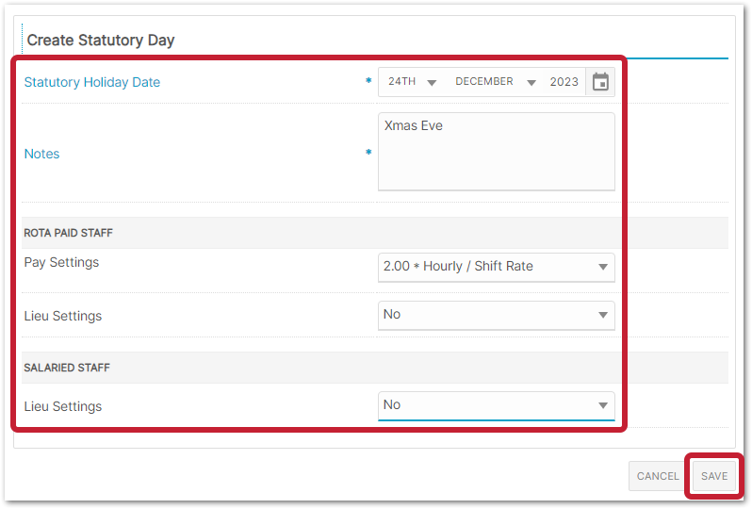This screenshot has width=752, height=509.
Task: Open Rota Paid Staff Lieu Settings dropdown
Action: click(x=497, y=315)
